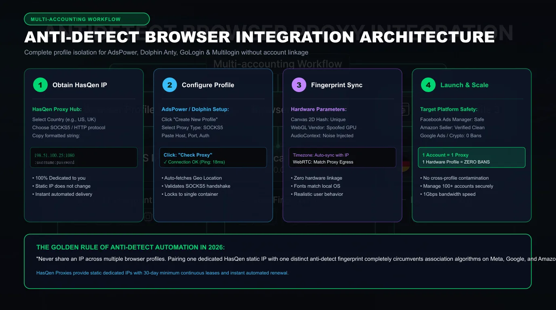
Task: Click 'Validates SOCKS5 handshake' bullet
Action: 196,186
